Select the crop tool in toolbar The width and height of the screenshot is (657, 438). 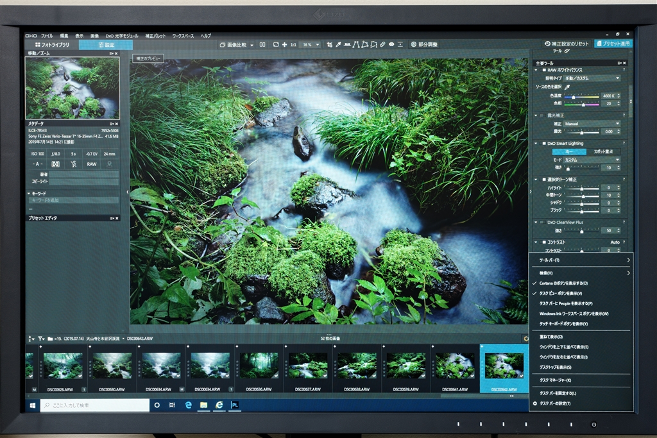330,45
